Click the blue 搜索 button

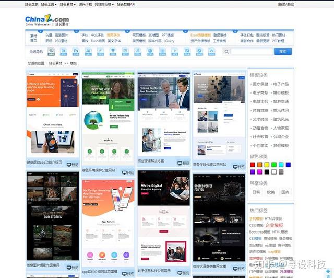coord(283,51)
